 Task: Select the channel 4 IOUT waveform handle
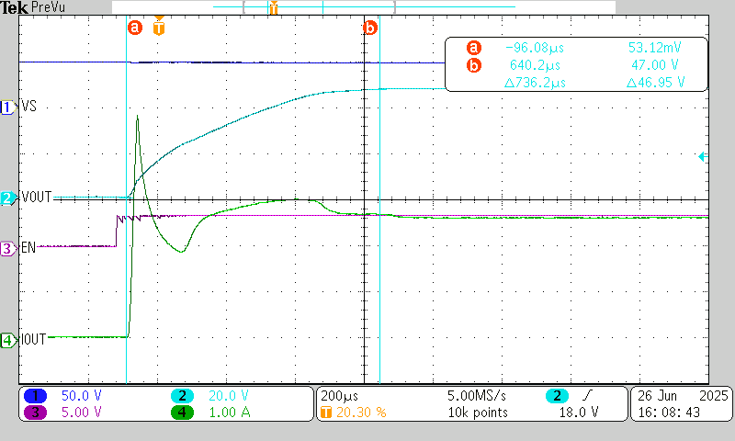(x=7, y=340)
